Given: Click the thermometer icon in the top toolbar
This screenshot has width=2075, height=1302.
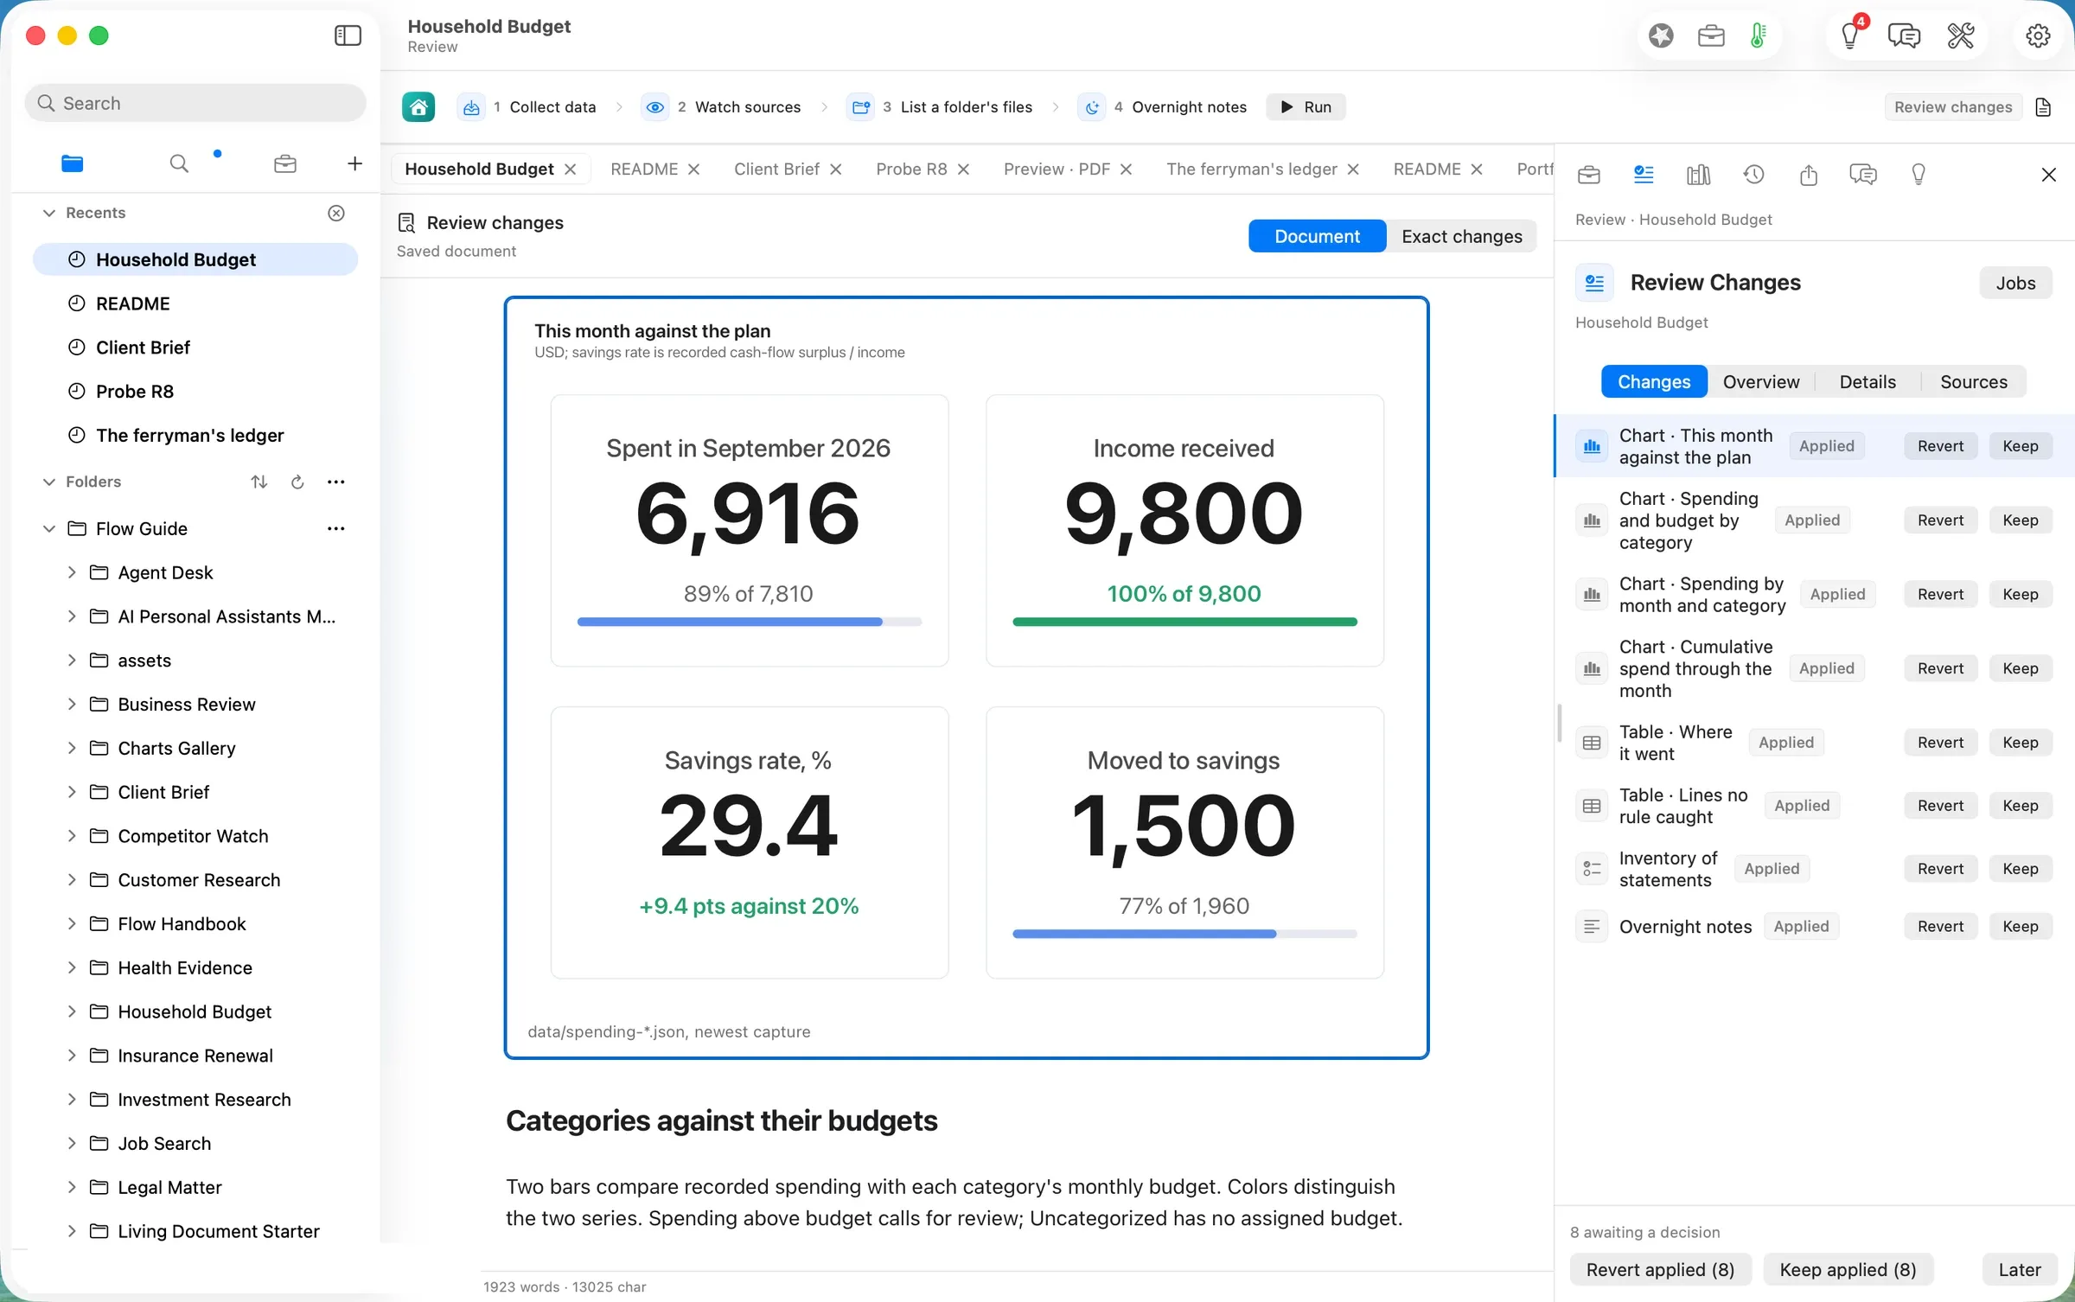Looking at the screenshot, I should click(x=1758, y=35).
